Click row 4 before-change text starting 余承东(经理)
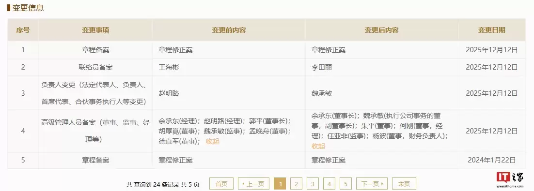 (224, 131)
